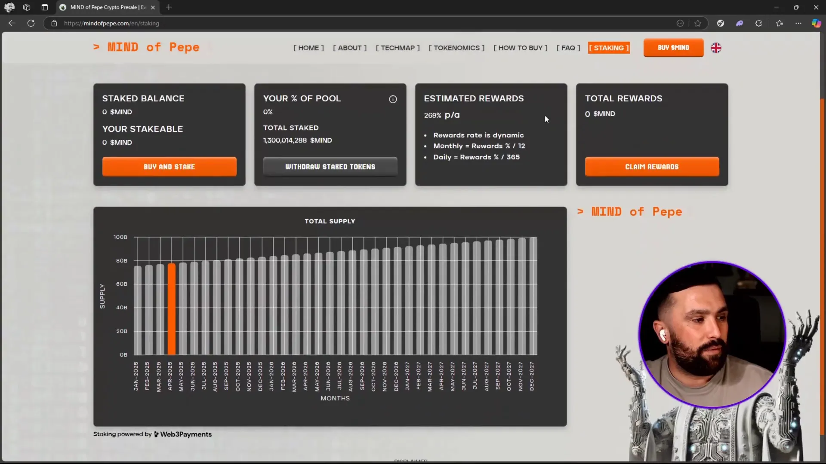The height and width of the screenshot is (464, 826).
Task: Click the browser Back arrow
Action: pos(12,23)
